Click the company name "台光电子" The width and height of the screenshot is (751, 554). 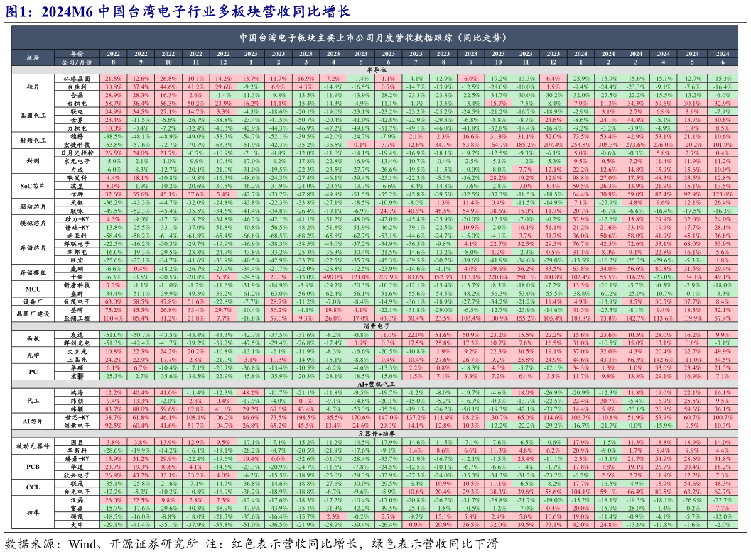[x=77, y=492]
